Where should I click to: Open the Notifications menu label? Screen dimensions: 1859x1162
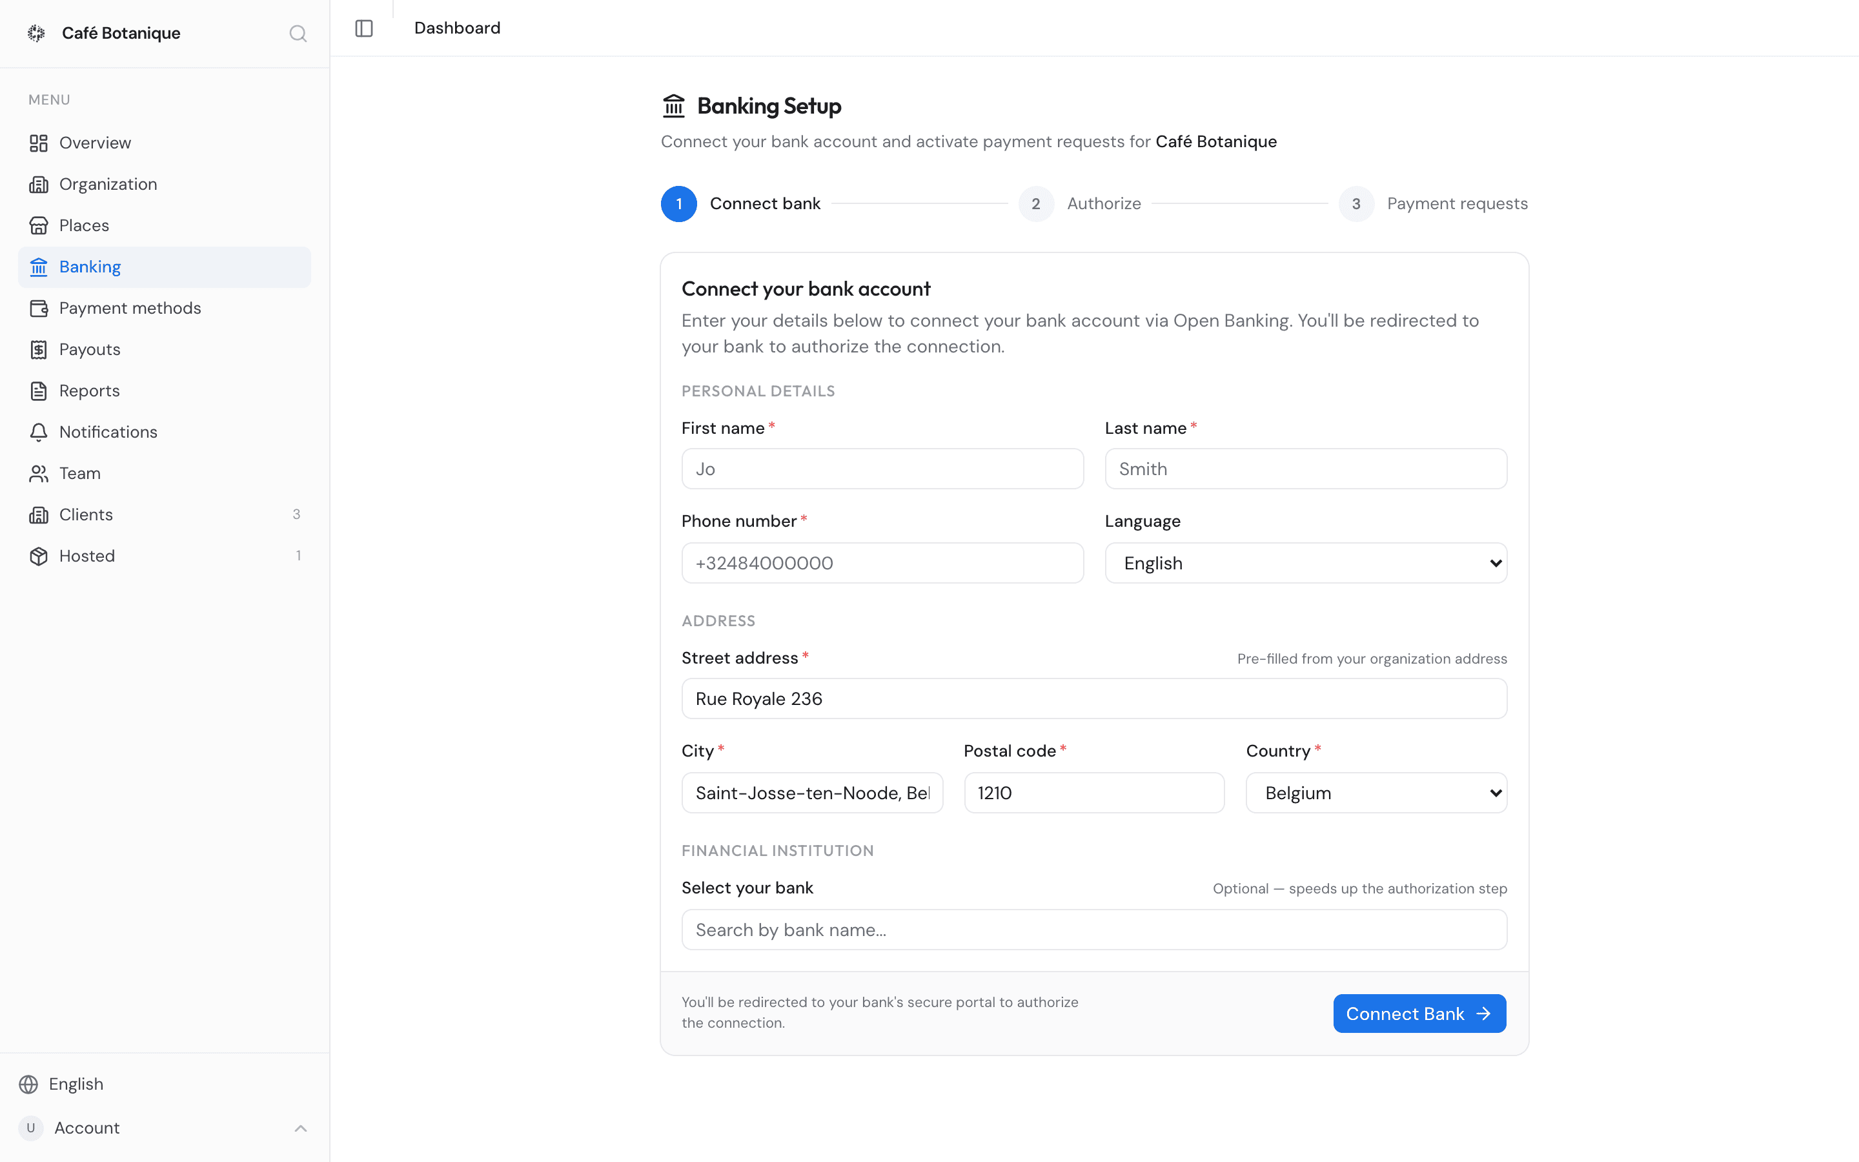[x=108, y=432]
